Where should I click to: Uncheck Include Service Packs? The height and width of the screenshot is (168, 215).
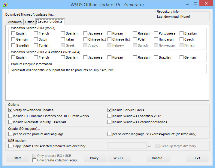[109, 110]
